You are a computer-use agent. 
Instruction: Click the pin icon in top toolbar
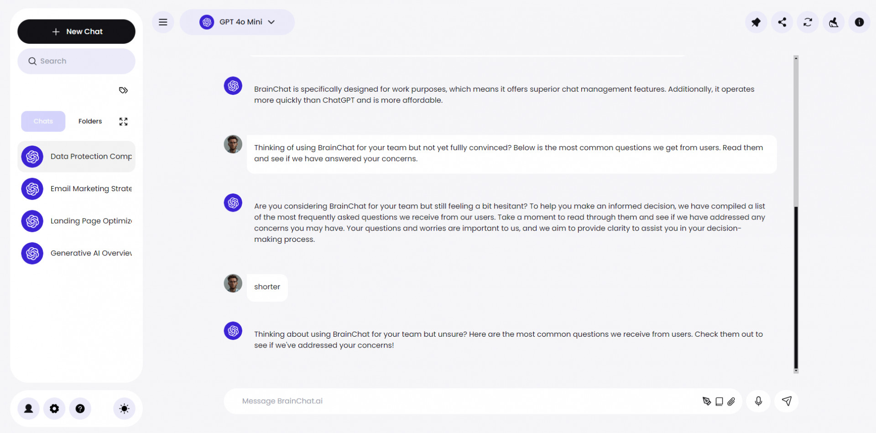click(756, 22)
